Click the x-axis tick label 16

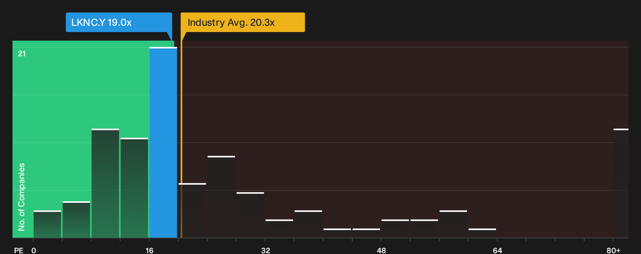[149, 250]
